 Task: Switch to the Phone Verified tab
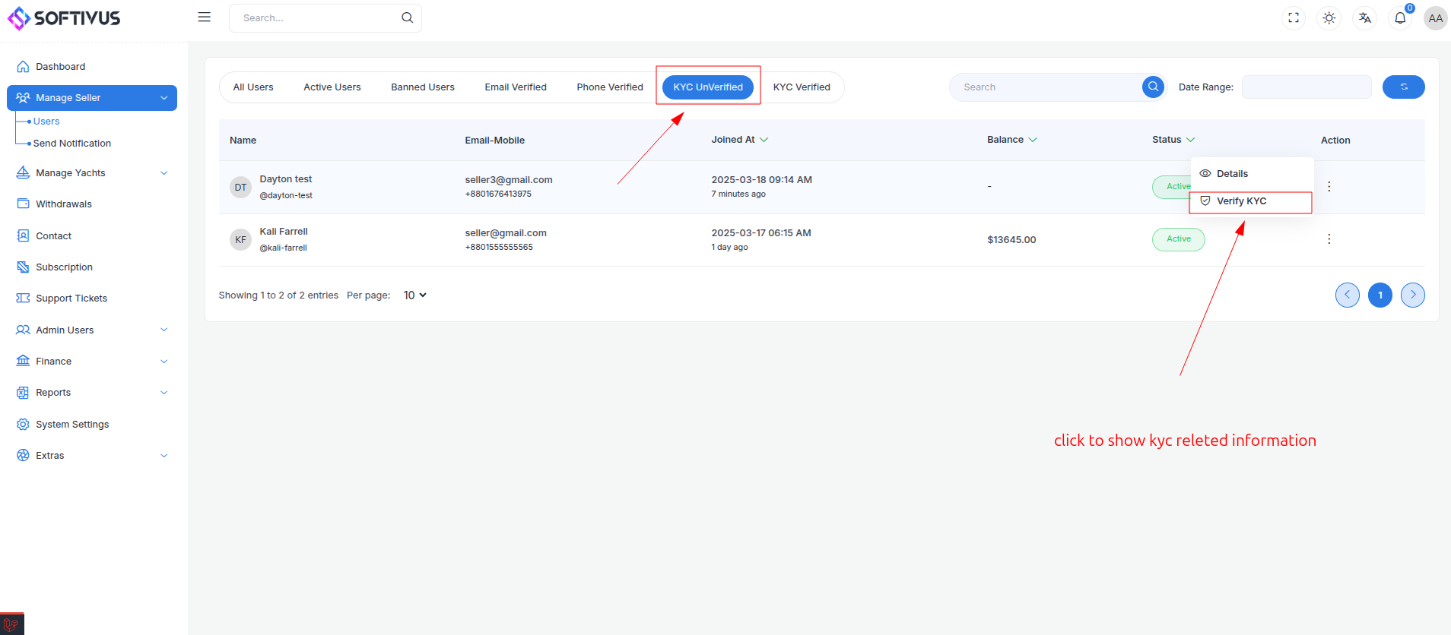610,87
